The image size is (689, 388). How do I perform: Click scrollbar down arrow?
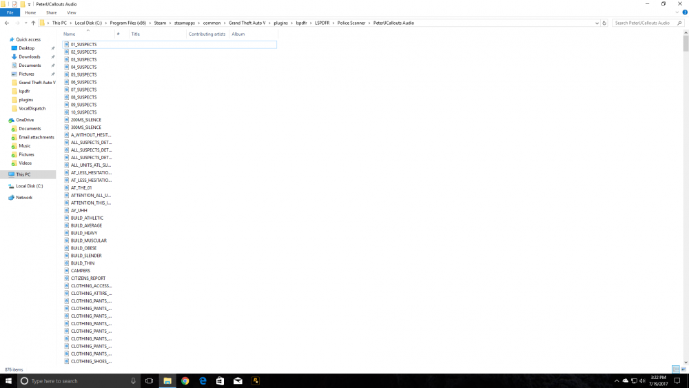tap(686, 363)
